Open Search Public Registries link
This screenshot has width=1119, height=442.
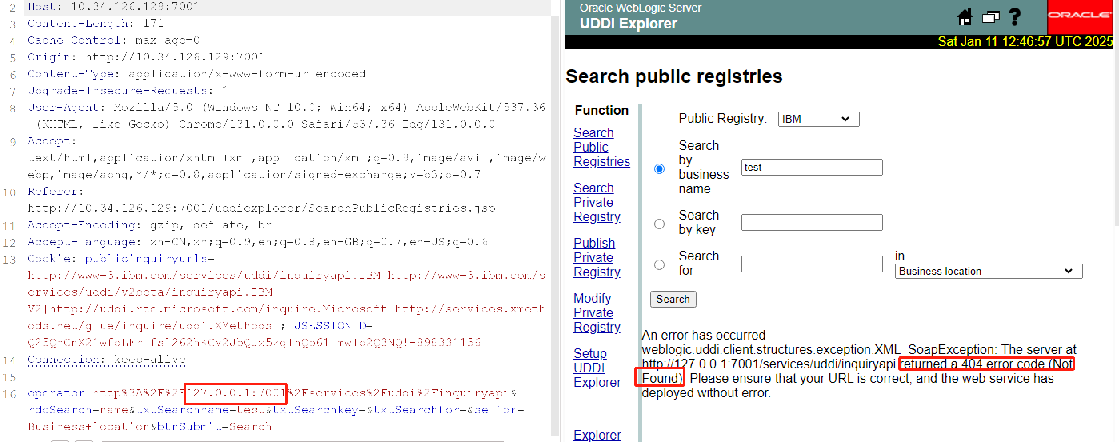click(601, 147)
